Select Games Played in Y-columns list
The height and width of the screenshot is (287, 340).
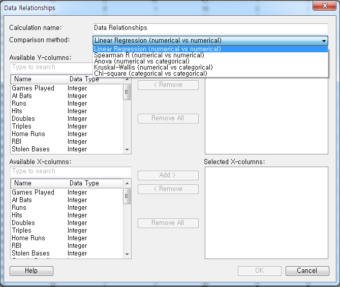click(x=67, y=88)
